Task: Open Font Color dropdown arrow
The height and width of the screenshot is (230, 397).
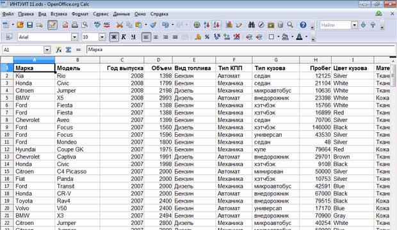Action: [x=306, y=37]
